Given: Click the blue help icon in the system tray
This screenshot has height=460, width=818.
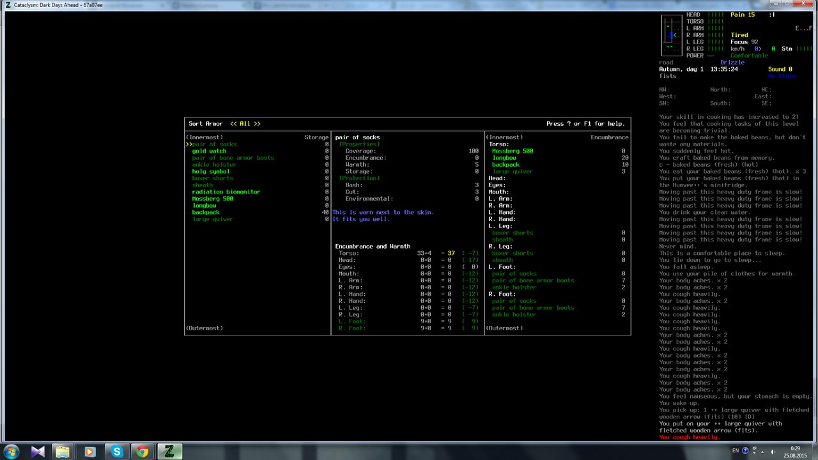Looking at the screenshot, I should pos(745,451).
